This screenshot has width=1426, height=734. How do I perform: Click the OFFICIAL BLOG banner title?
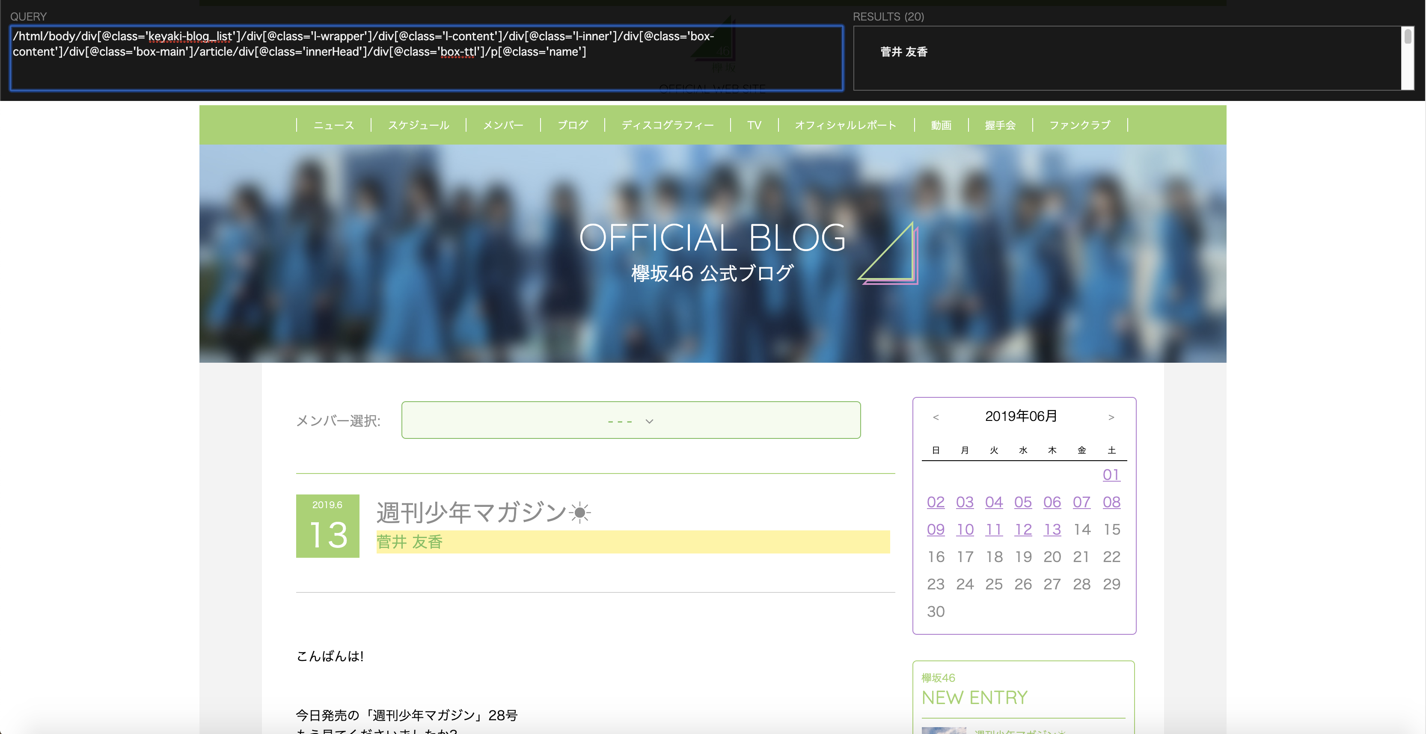click(x=713, y=238)
